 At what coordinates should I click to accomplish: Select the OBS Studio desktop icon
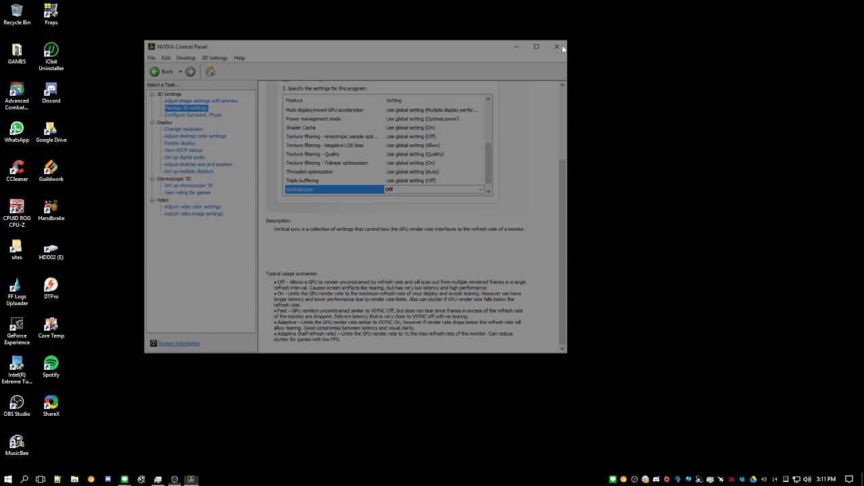click(17, 406)
